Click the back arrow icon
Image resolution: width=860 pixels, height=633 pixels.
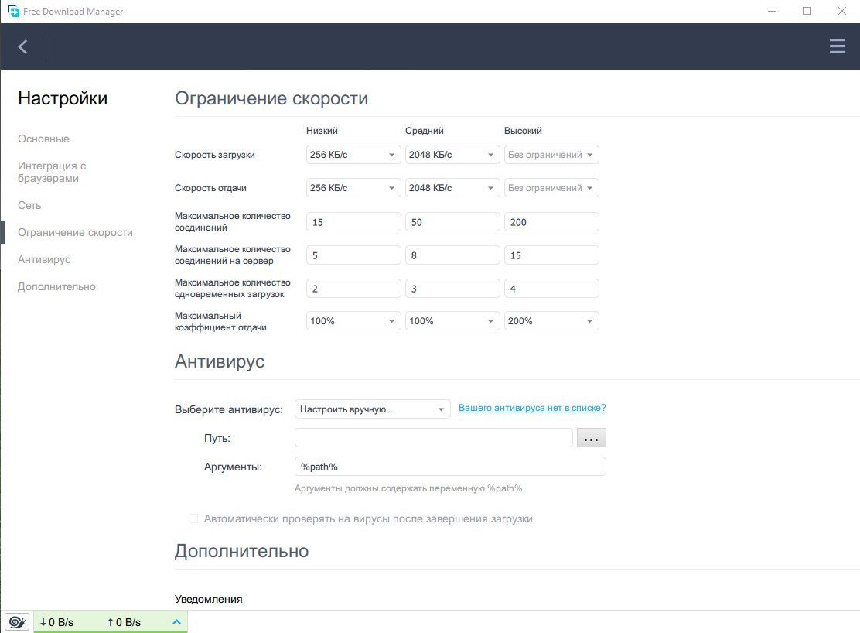pyautogui.click(x=23, y=47)
